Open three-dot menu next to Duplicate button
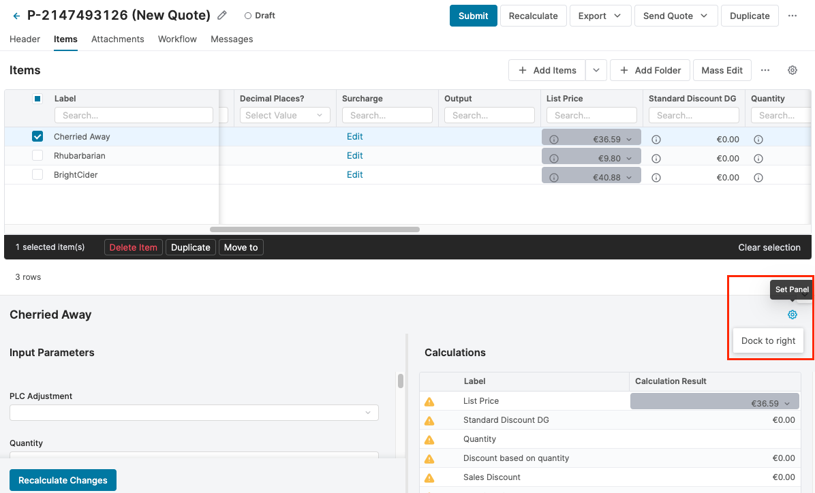This screenshot has width=815, height=493. click(x=793, y=16)
